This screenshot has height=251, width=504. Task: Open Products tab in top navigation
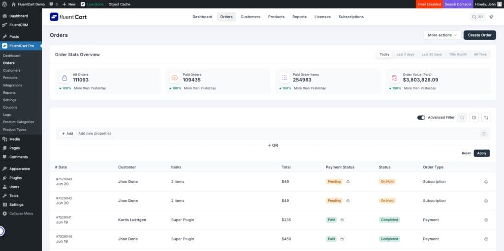(x=276, y=17)
